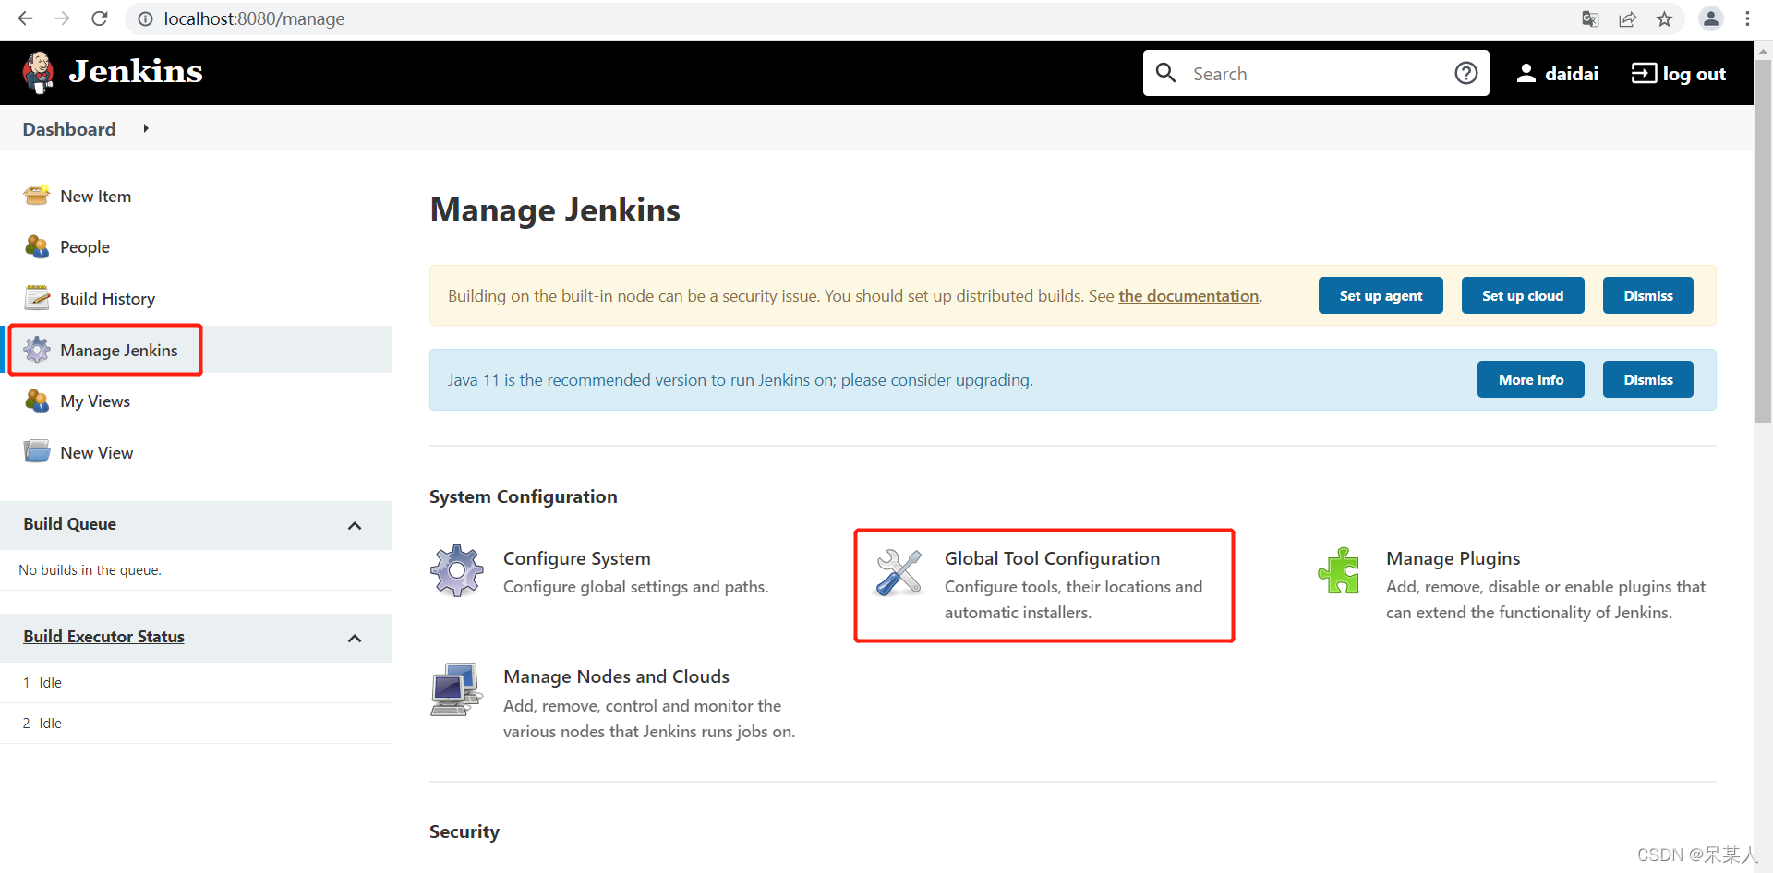Open the browser profile avatar icon

tap(1710, 18)
